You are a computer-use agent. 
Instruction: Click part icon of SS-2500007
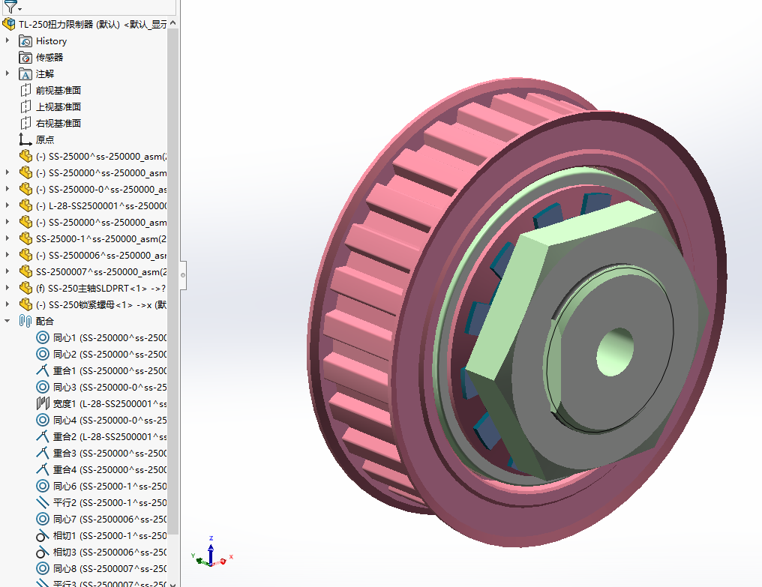[x=25, y=271]
